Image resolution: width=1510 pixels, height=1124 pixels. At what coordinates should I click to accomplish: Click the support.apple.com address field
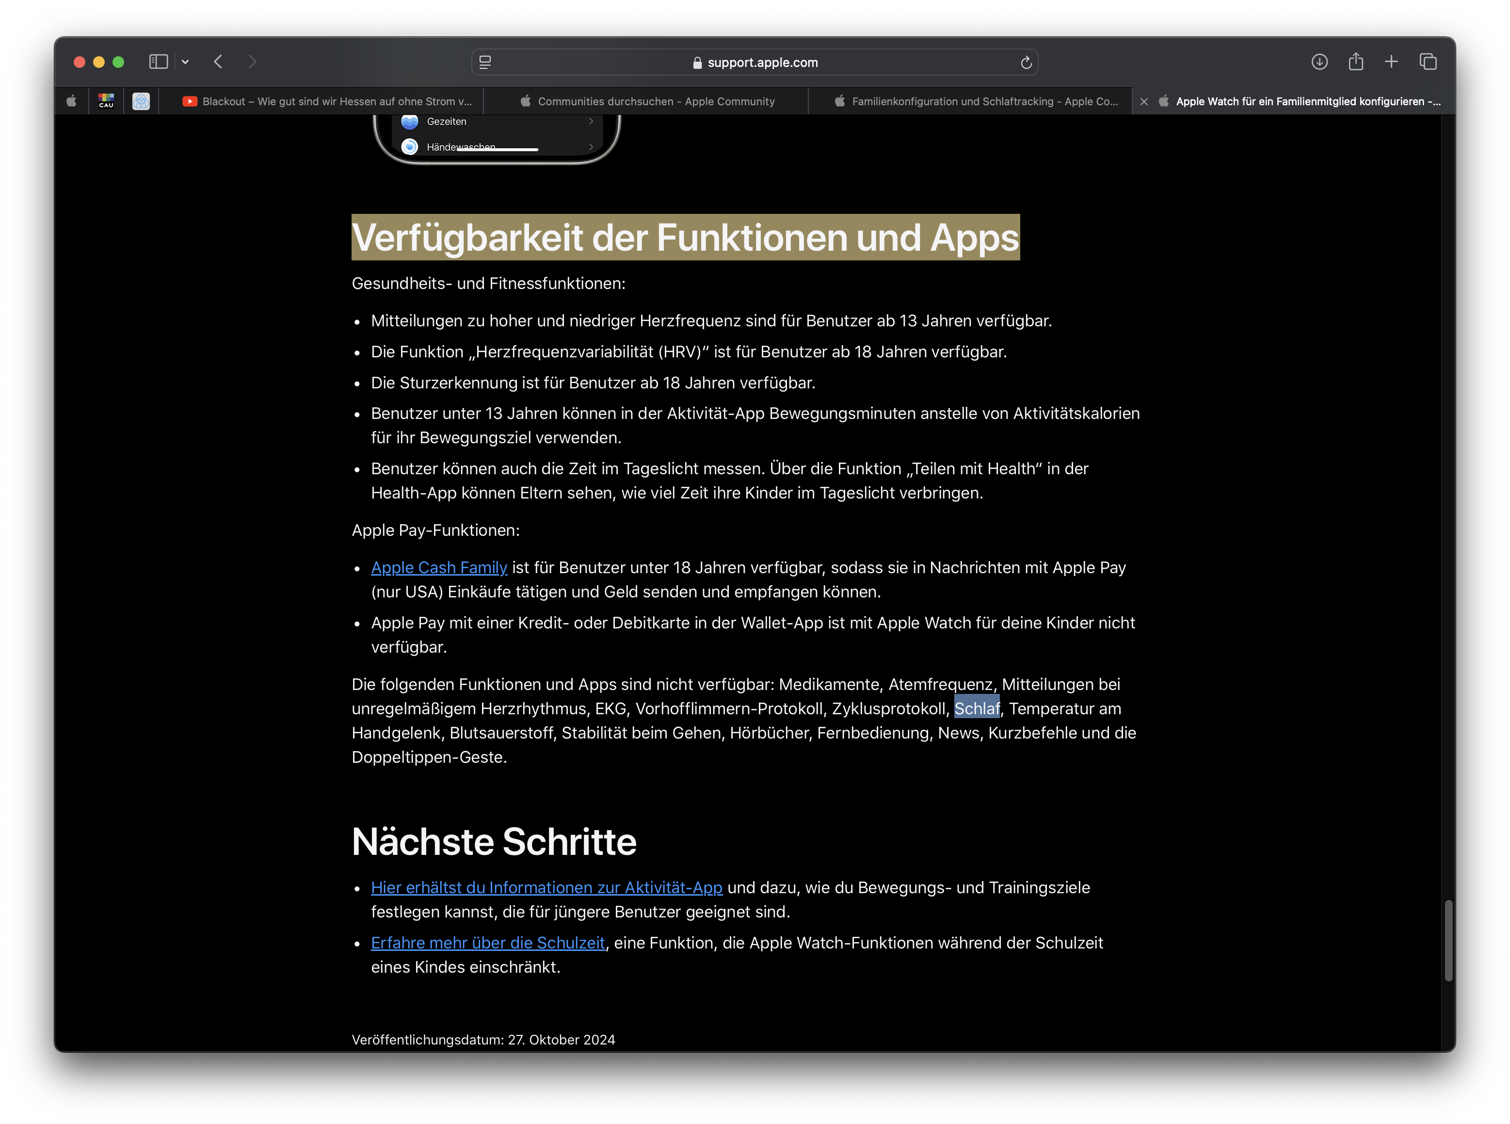pos(761,63)
